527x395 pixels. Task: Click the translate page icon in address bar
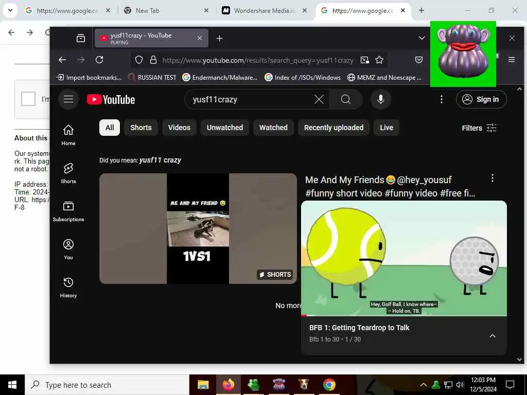(365, 60)
